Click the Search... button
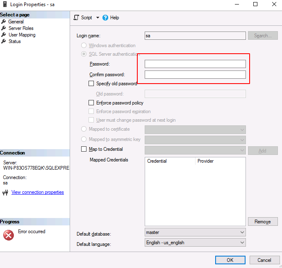The image size is (282, 268). click(x=263, y=36)
